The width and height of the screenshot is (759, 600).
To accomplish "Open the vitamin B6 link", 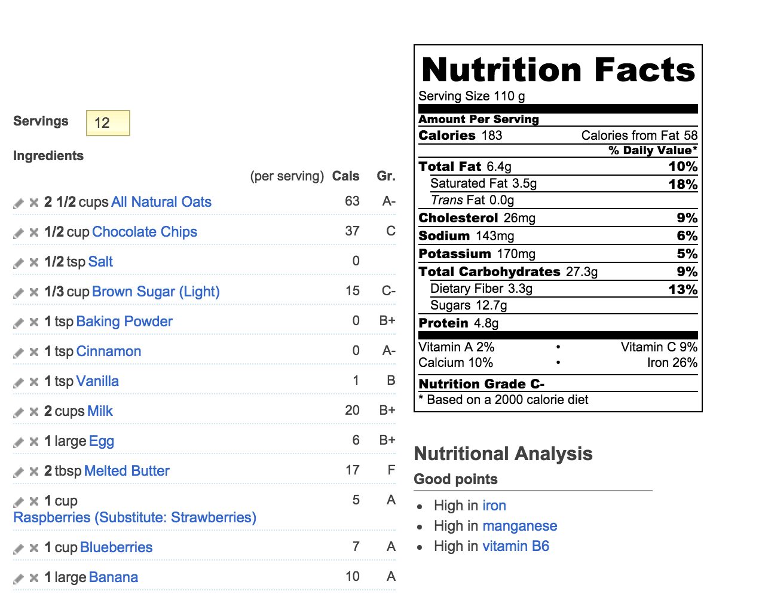I will pos(516,546).
